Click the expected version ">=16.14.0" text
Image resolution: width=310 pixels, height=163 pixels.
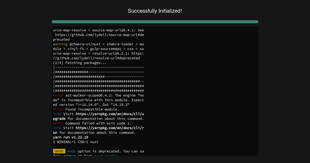point(87,105)
